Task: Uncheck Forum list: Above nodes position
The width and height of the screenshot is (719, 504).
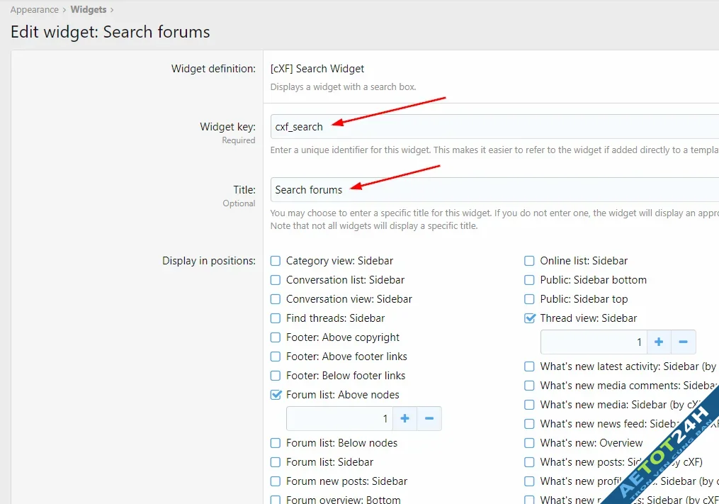Action: [x=275, y=394]
